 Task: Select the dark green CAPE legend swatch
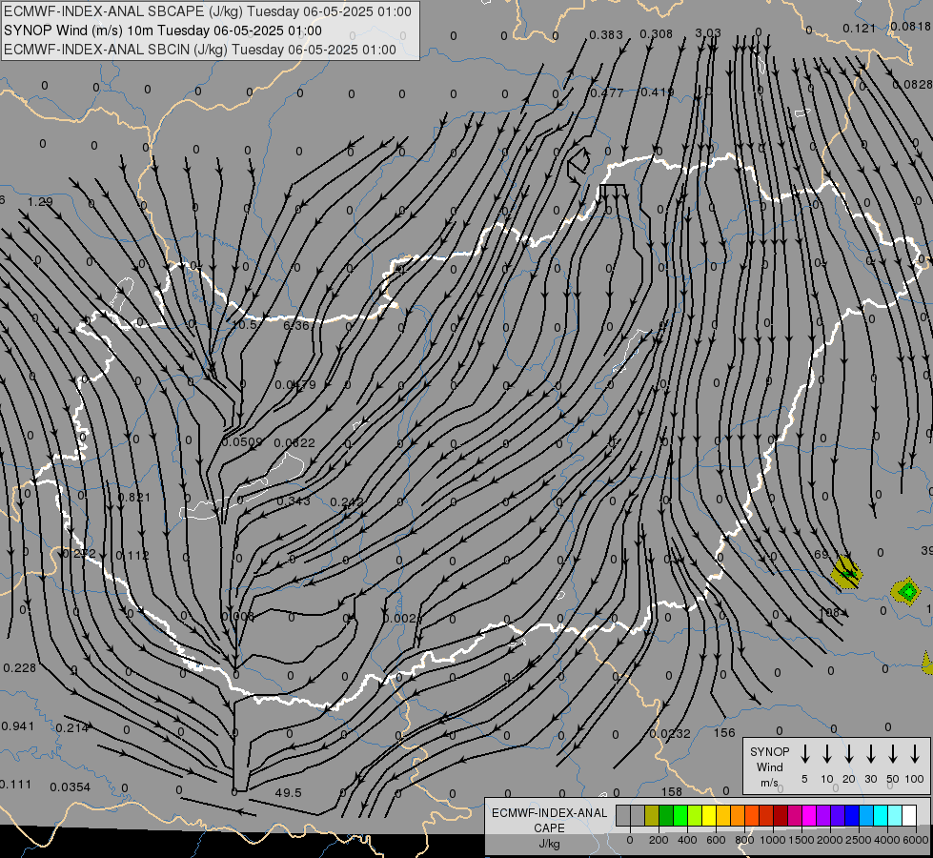click(666, 815)
